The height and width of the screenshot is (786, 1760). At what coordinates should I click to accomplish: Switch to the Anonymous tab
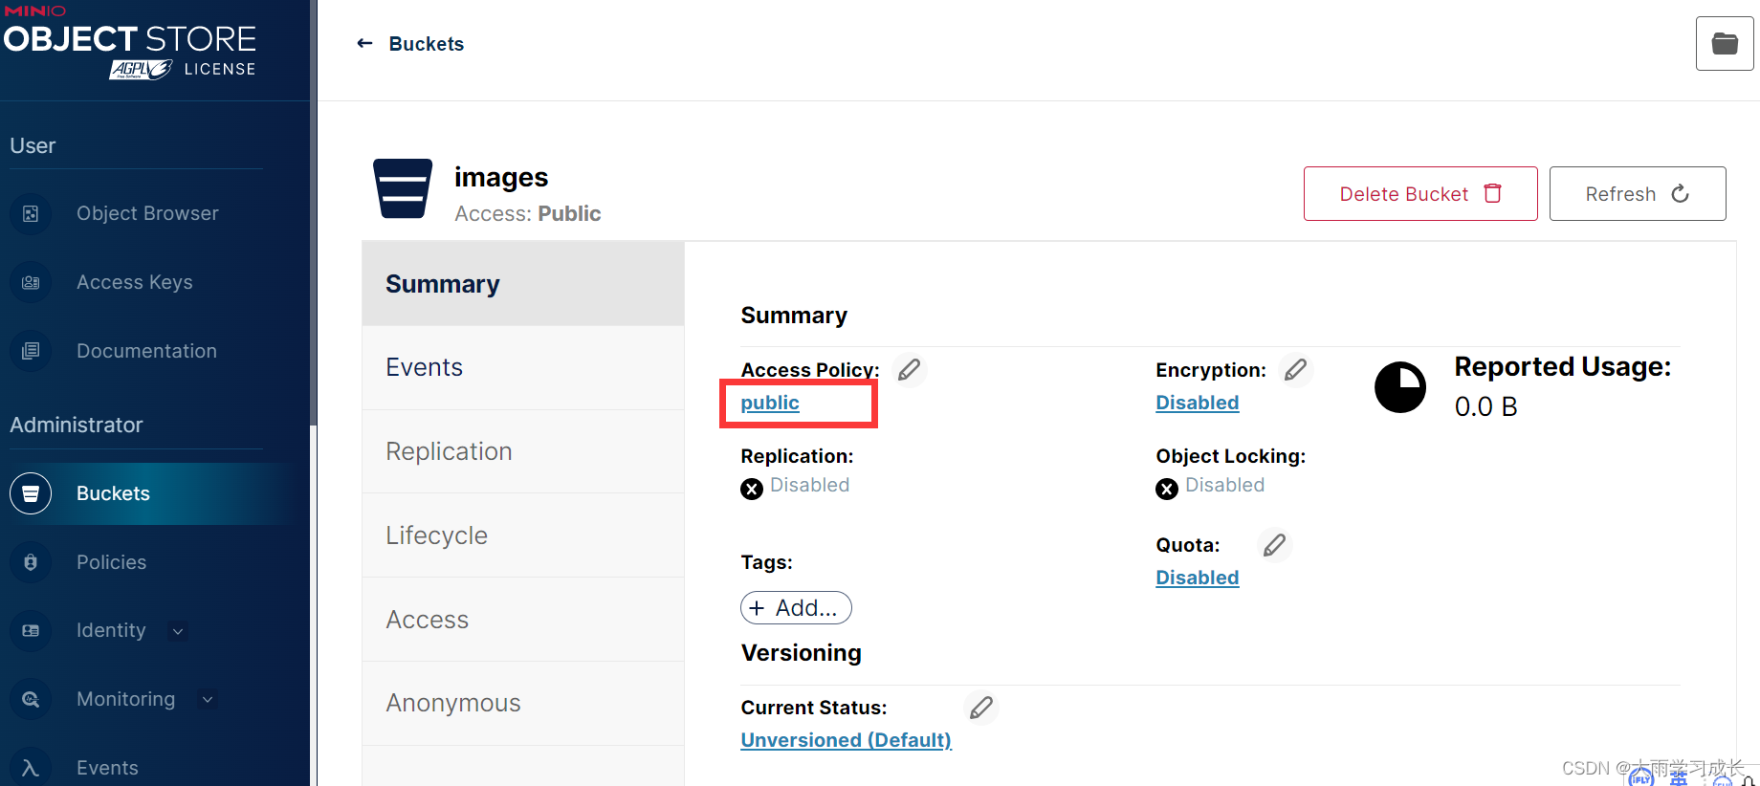[523, 703]
